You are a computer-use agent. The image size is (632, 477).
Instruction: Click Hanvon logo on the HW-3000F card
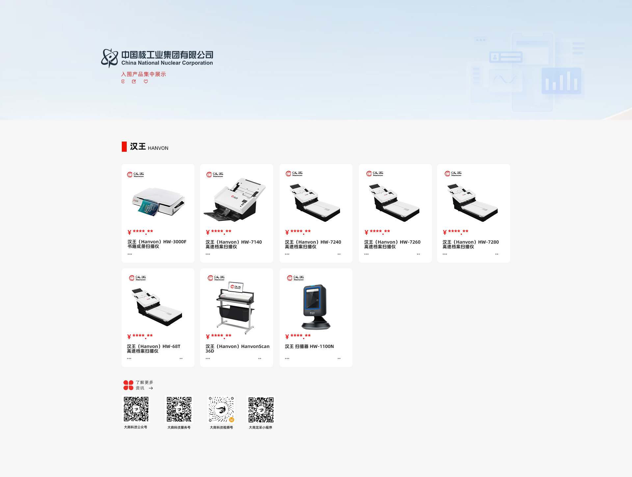coord(136,174)
